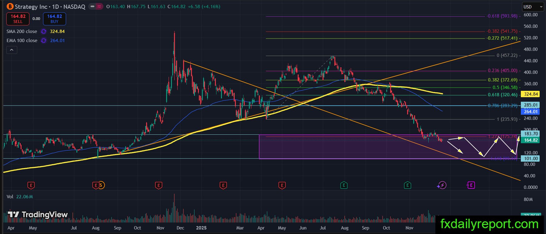The image size is (546, 234).
Task: Click the 0.5 (346.58) Fibonacci label
Action: click(x=505, y=87)
